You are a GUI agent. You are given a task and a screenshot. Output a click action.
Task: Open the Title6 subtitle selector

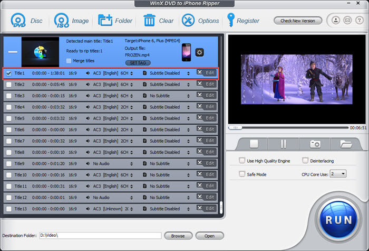[188, 130]
